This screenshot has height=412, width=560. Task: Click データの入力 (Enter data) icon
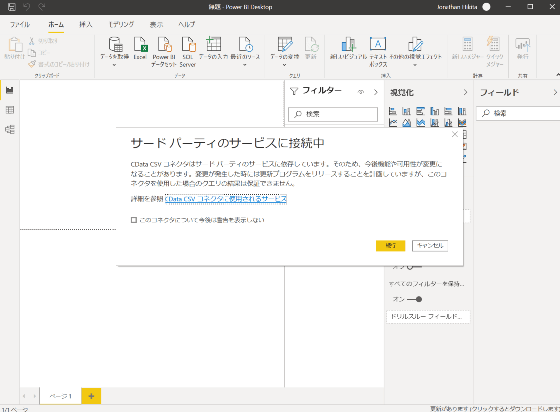[x=213, y=48]
